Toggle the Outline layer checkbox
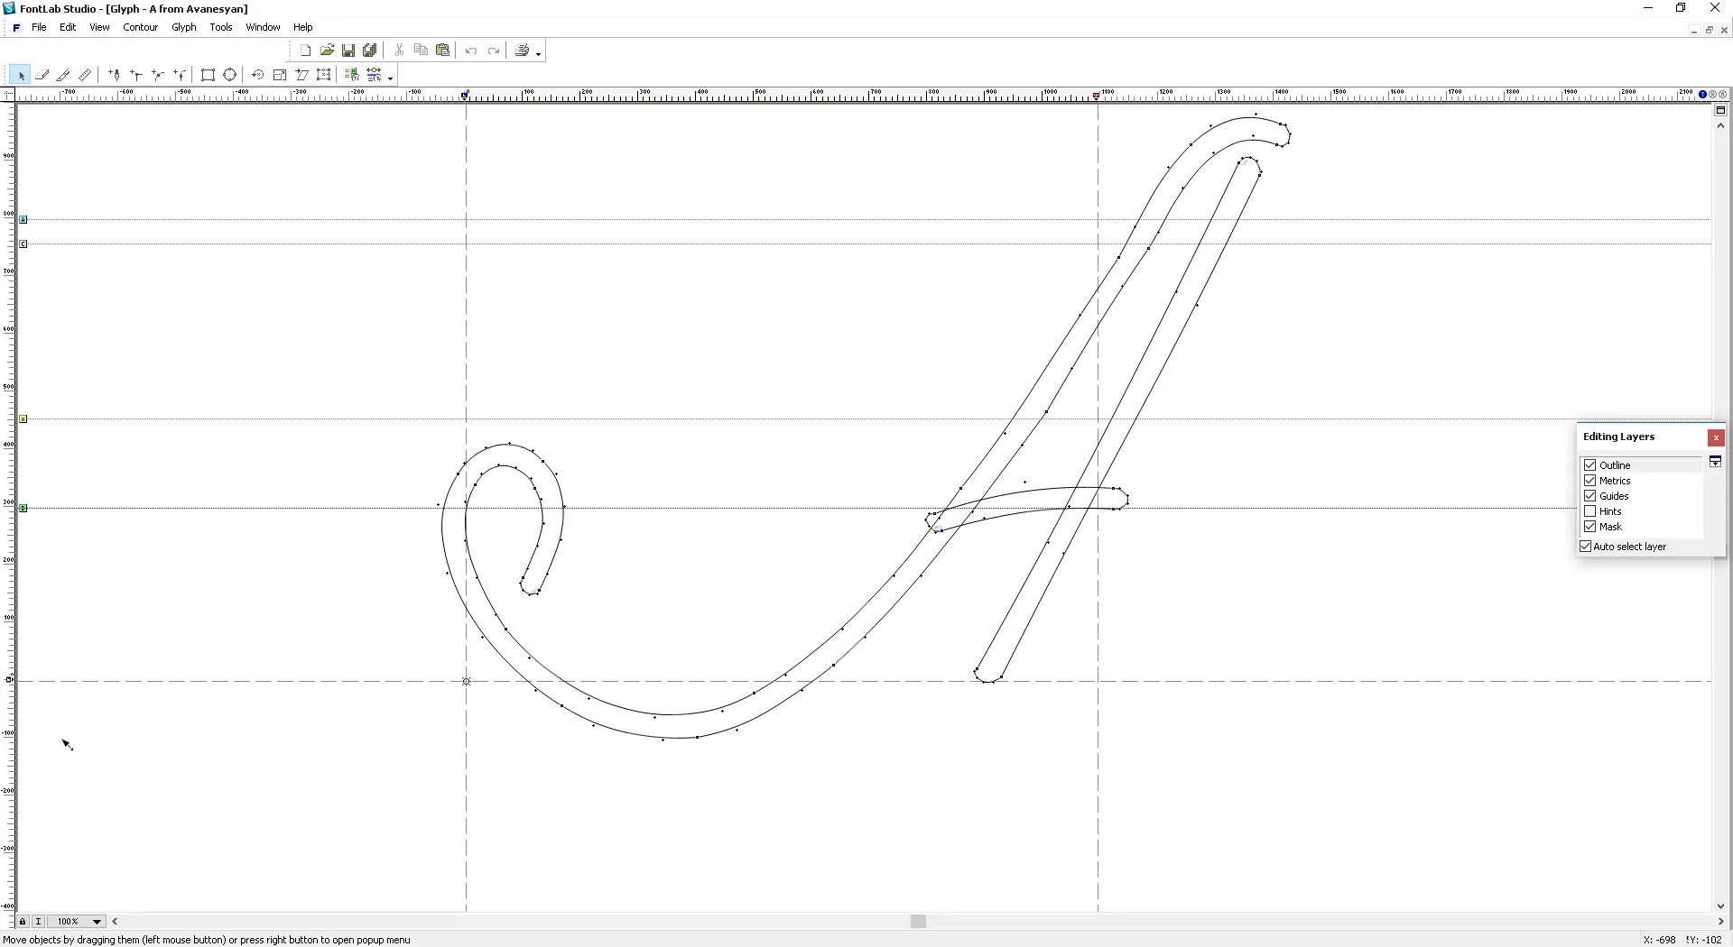Viewport: 1733px width, 947px height. tap(1590, 465)
